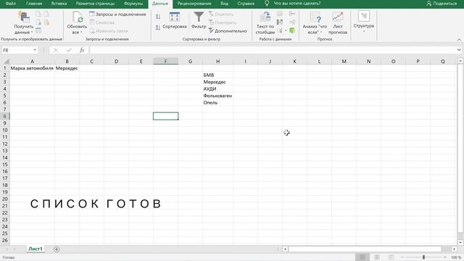Click the Relationships icon
Screen dimensions: 464x261
(292, 22)
